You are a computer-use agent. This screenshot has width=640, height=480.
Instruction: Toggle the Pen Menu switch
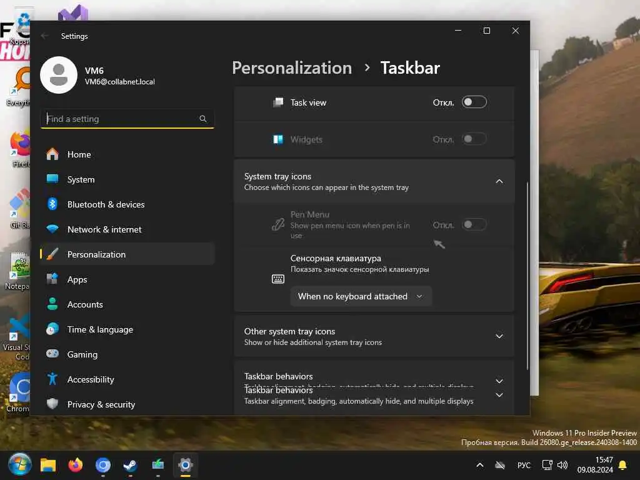click(x=474, y=224)
